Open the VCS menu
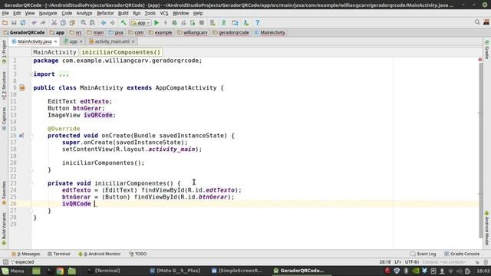 (x=164, y=13)
